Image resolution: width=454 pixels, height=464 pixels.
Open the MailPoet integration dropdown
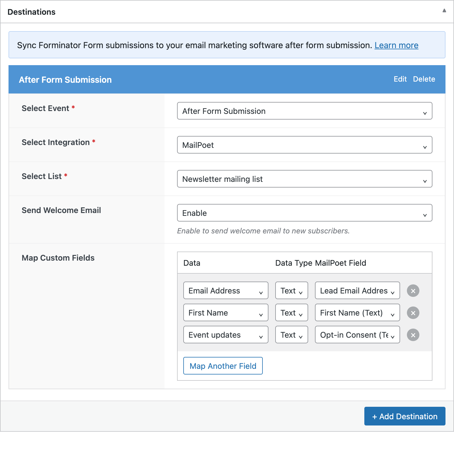(x=304, y=145)
